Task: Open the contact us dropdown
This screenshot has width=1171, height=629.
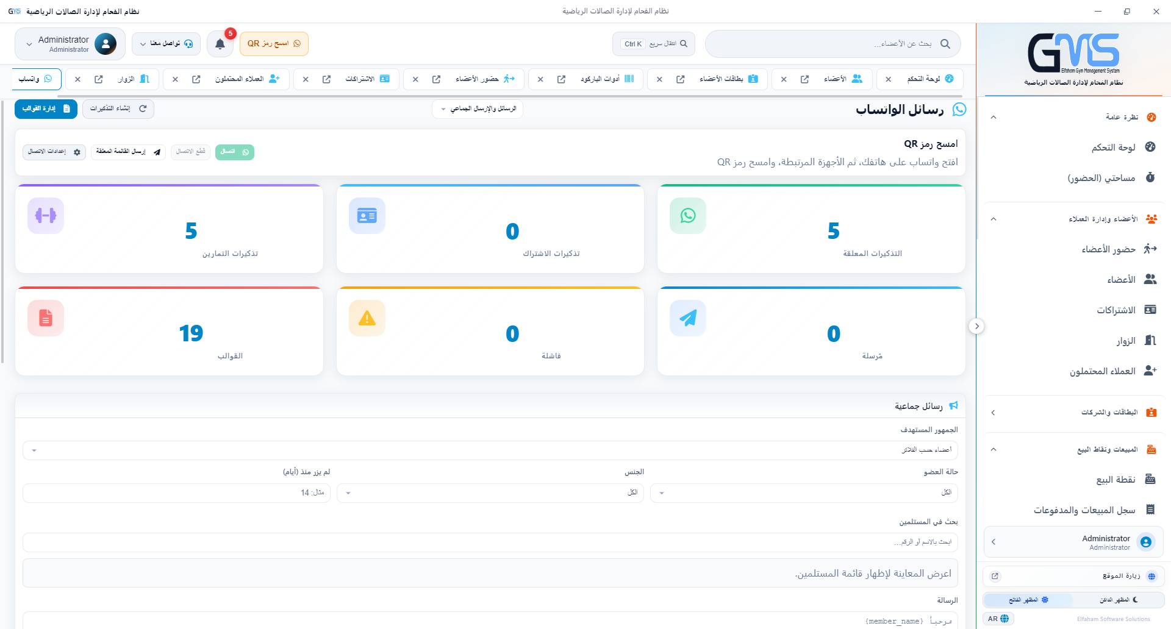Action: pyautogui.click(x=166, y=44)
